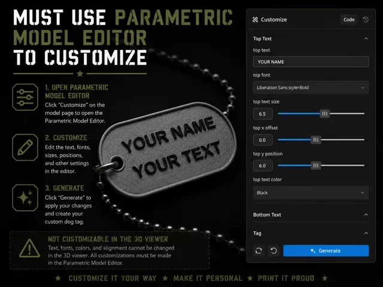
Task: Click the blue Generate button
Action: 326,251
